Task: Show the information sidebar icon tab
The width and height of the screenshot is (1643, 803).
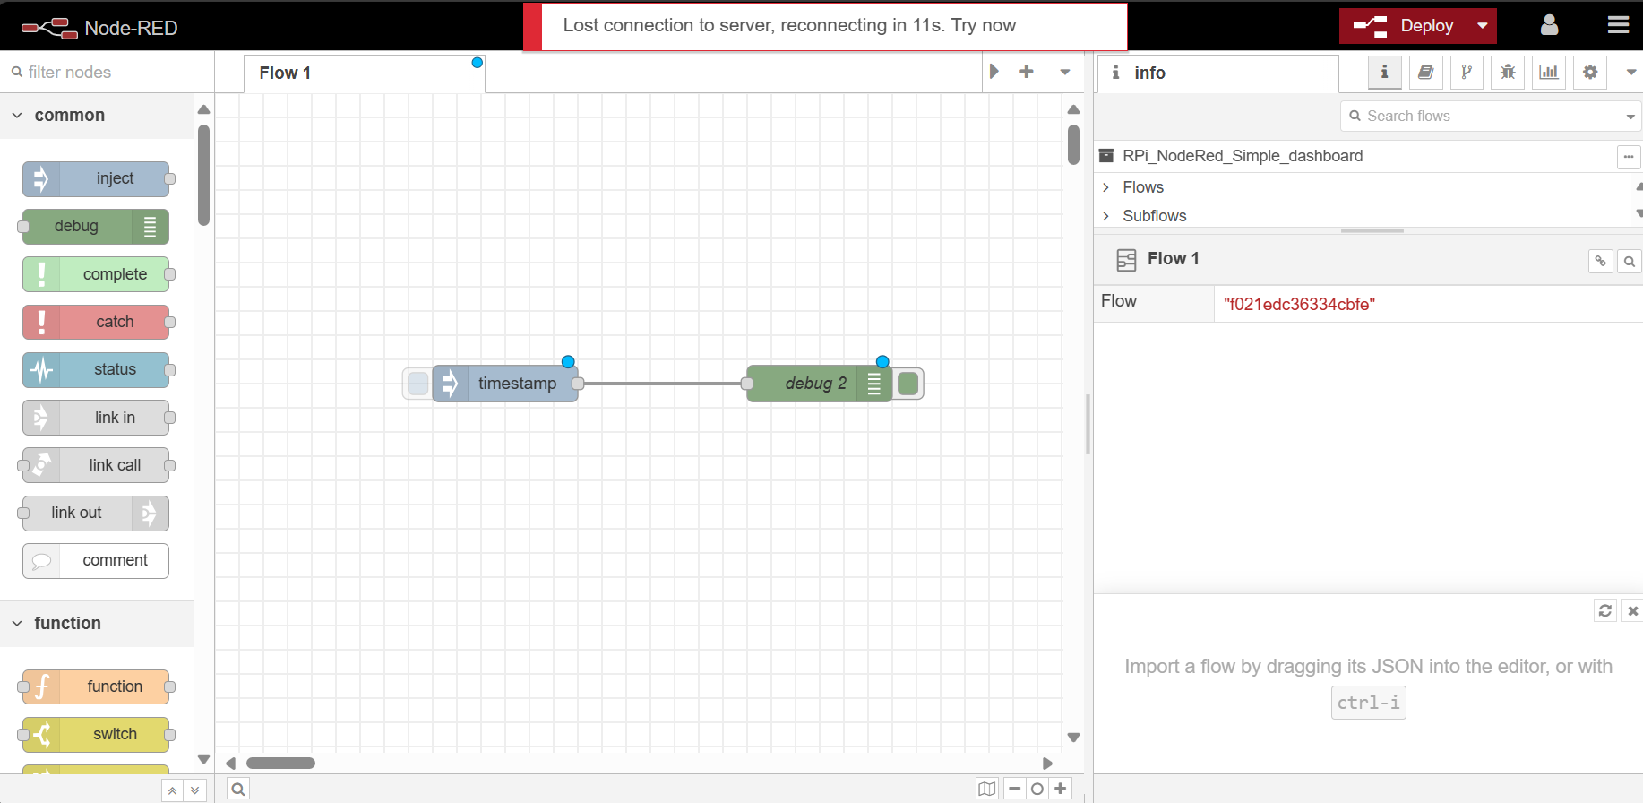Action: pos(1384,73)
